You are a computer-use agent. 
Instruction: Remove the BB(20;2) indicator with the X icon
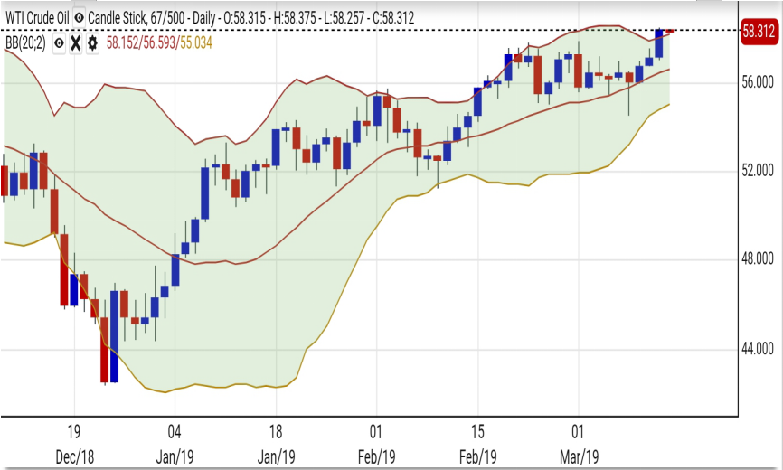coord(76,42)
